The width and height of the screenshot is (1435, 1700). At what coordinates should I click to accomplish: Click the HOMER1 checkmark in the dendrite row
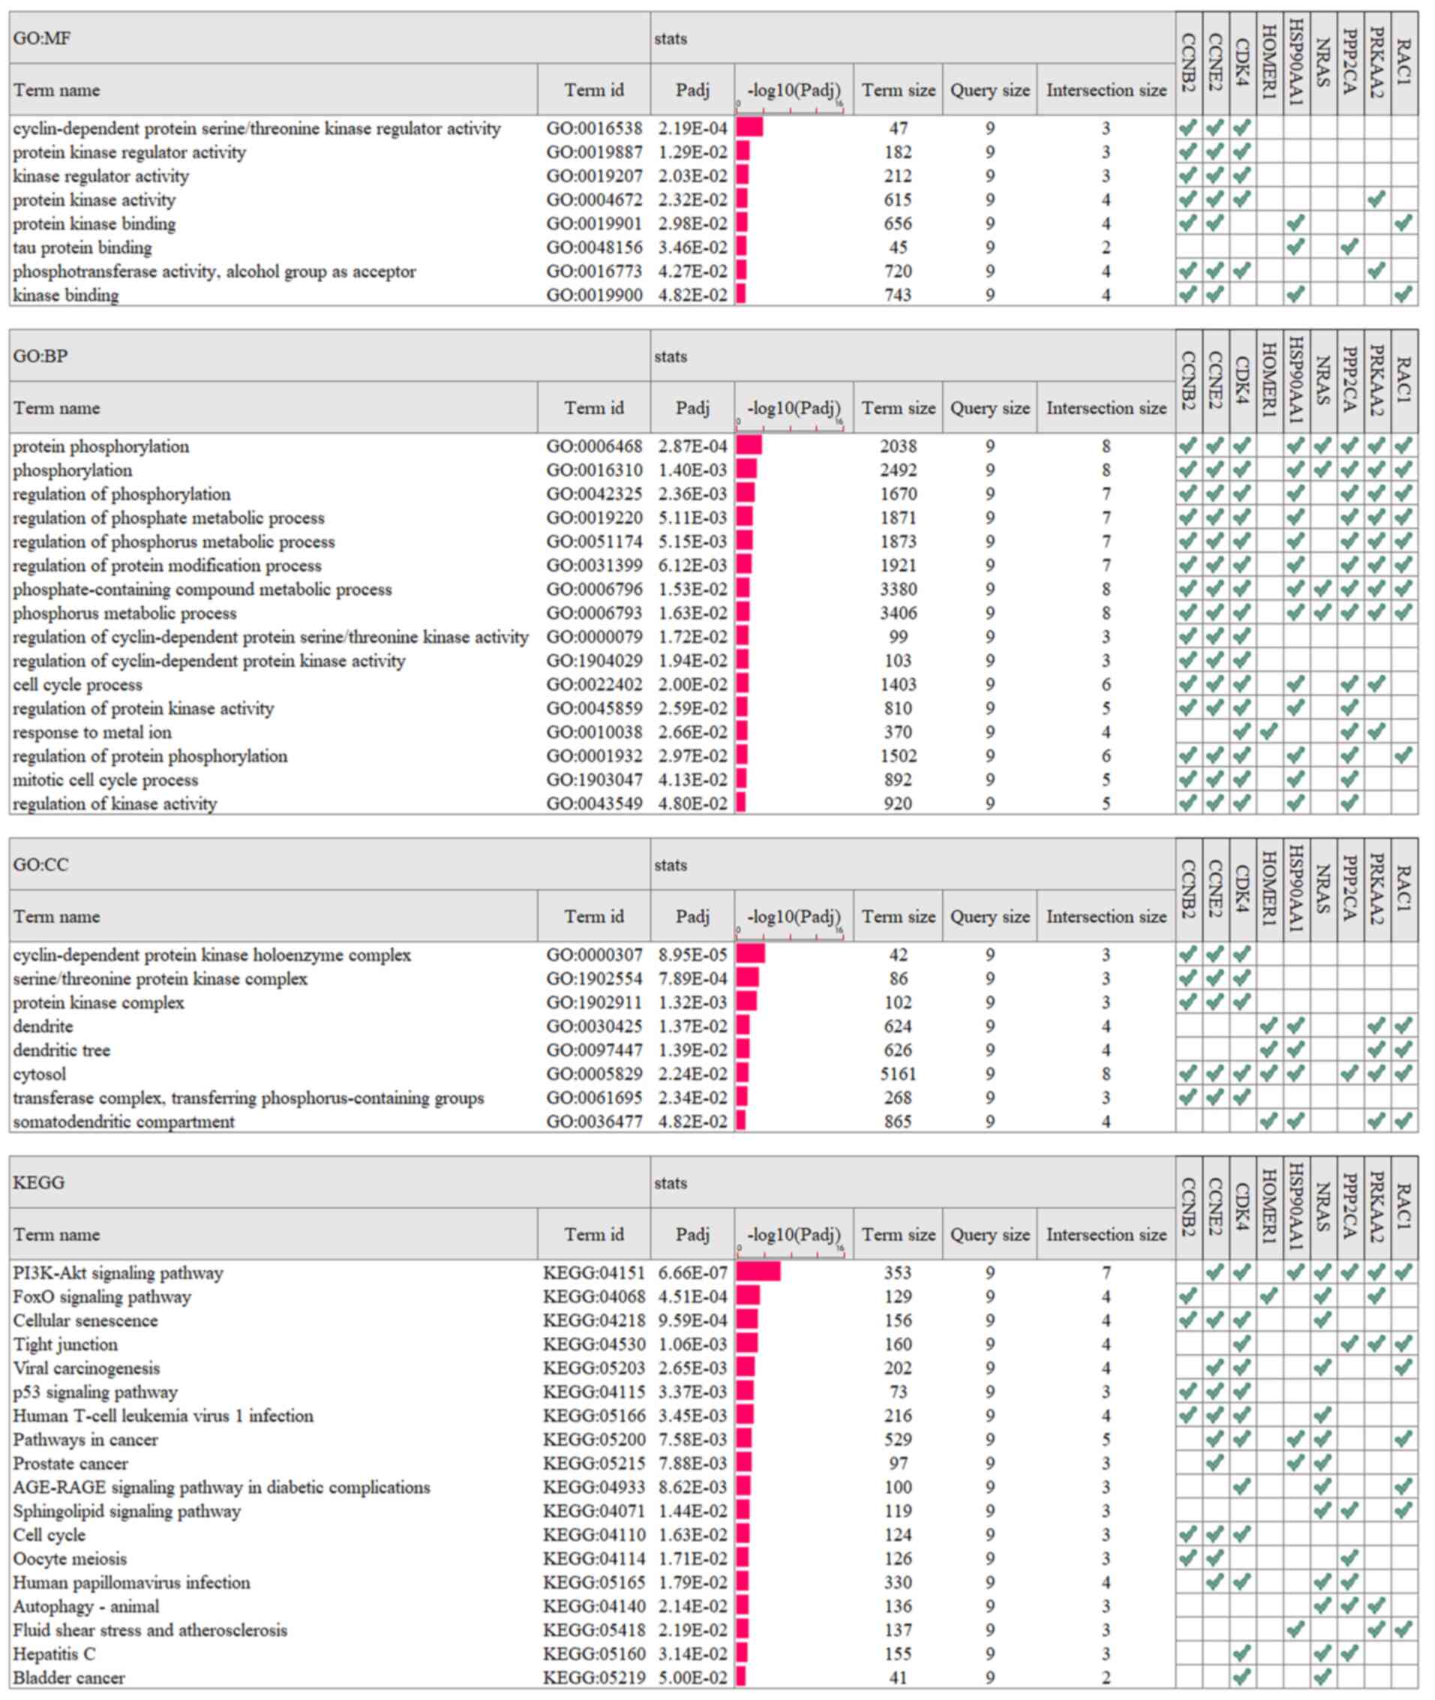1269,1026
